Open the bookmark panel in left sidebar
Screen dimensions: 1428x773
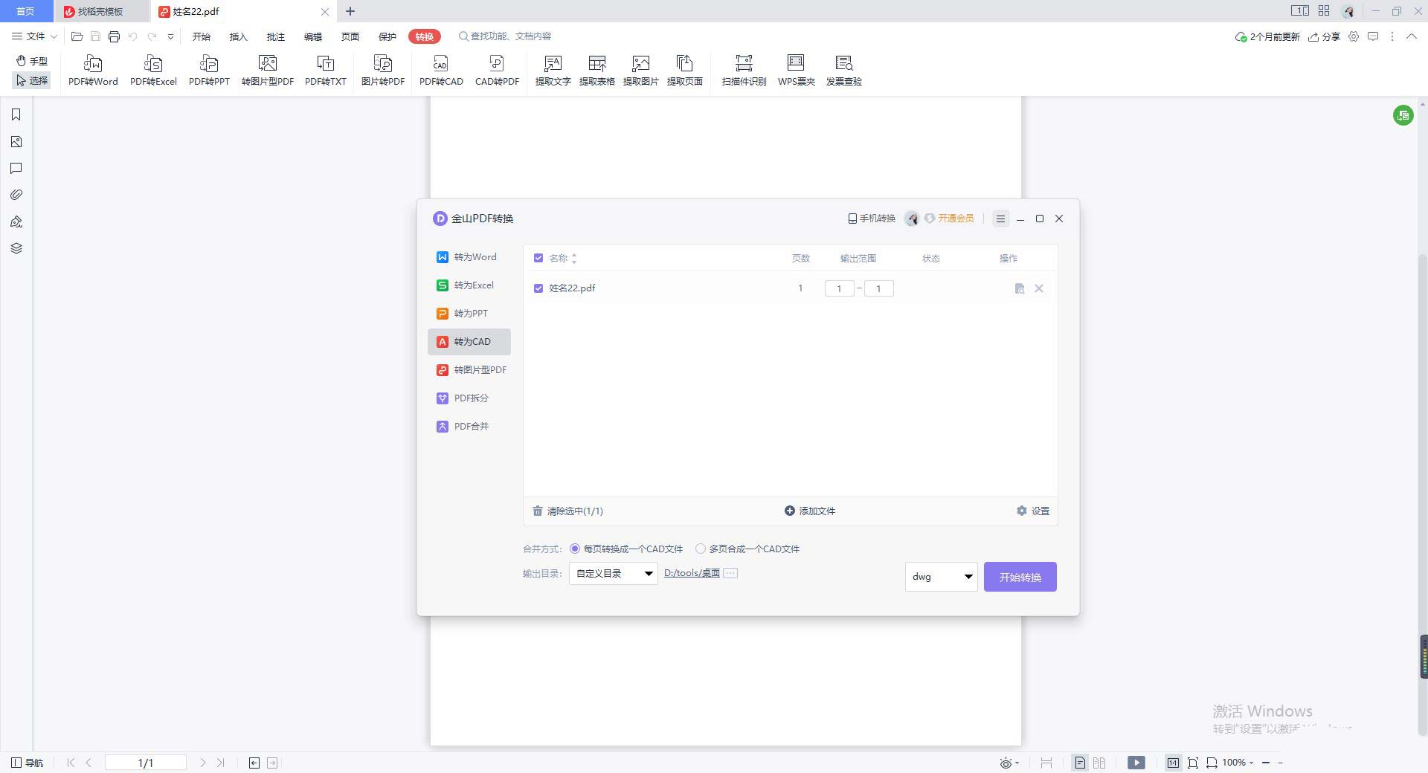pos(16,114)
